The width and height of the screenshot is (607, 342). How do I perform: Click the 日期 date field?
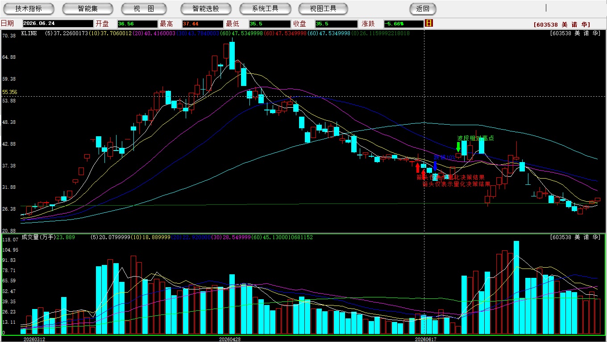pyautogui.click(x=58, y=24)
